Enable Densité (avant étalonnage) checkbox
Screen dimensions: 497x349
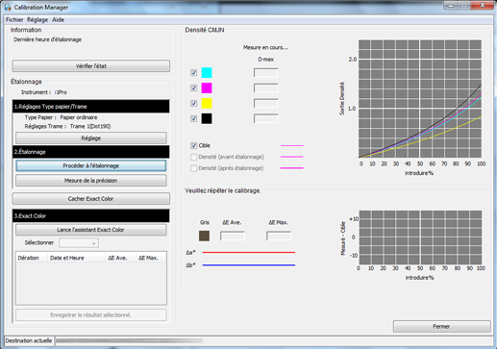(x=193, y=157)
